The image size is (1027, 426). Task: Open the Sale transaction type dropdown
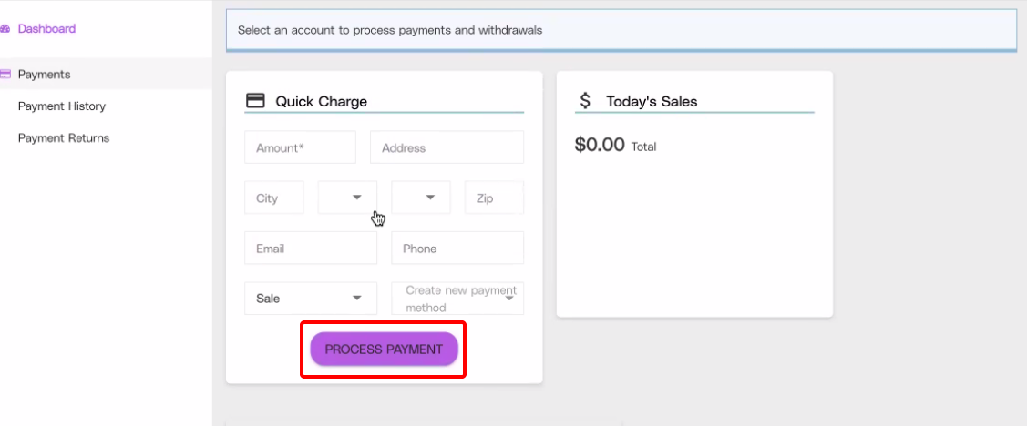[x=311, y=298]
